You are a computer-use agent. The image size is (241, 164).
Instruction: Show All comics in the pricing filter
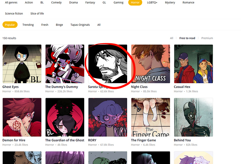click(x=171, y=38)
